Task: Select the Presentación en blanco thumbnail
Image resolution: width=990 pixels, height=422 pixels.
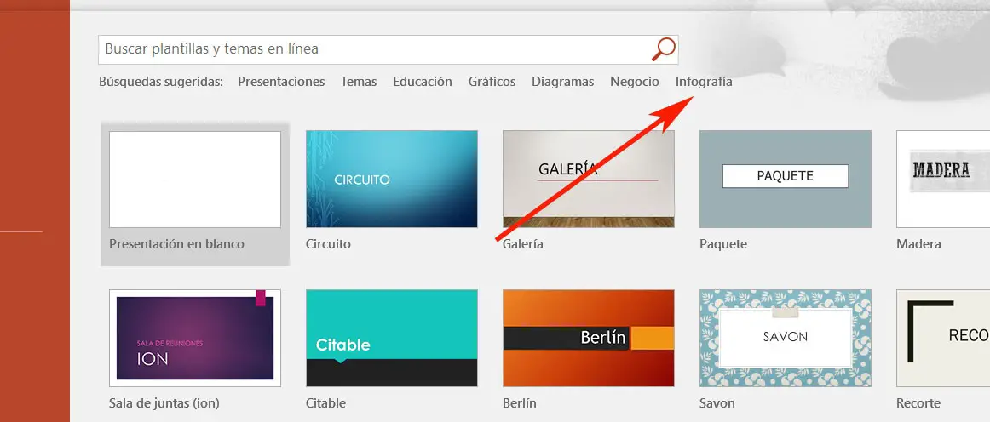Action: 195,180
